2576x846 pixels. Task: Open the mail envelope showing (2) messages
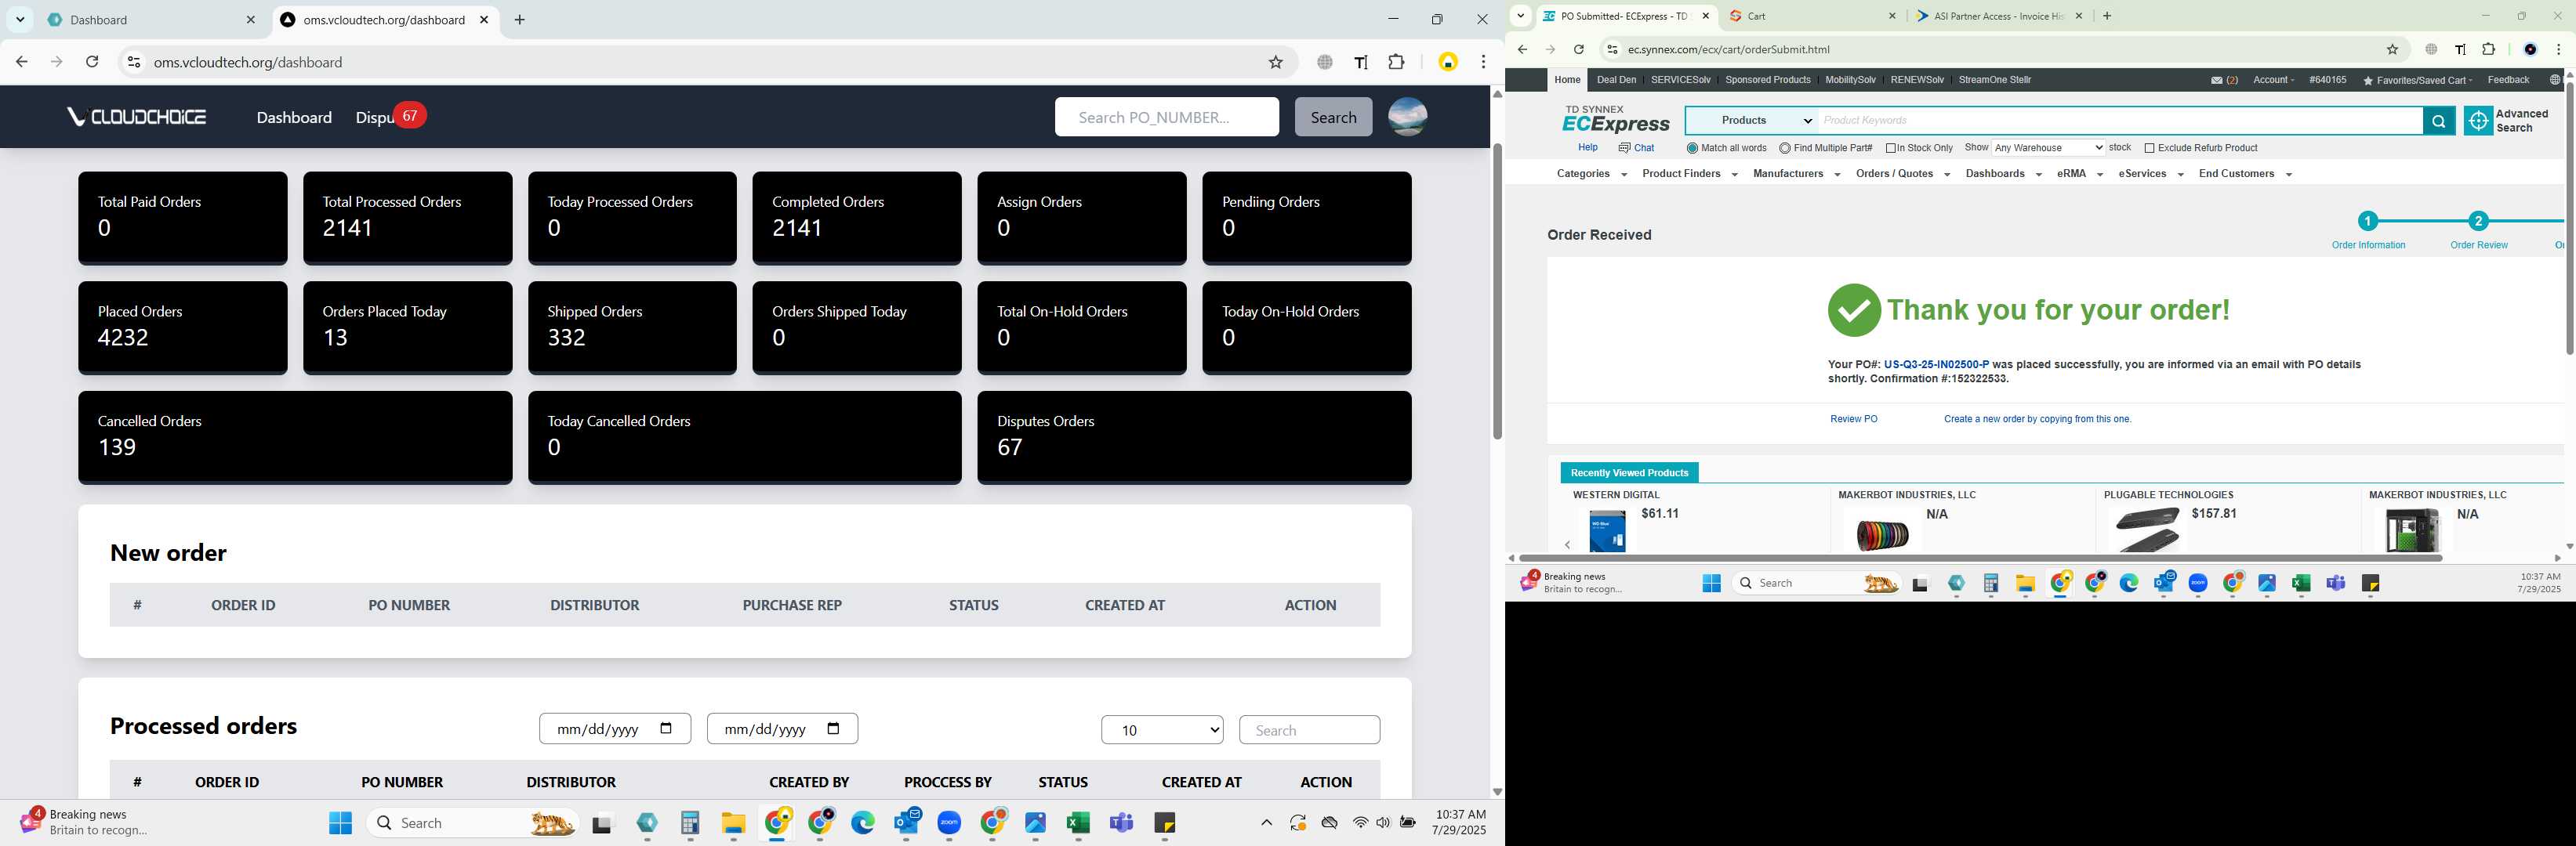[2217, 81]
